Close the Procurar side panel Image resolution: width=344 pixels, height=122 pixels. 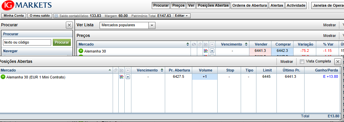[69, 25]
